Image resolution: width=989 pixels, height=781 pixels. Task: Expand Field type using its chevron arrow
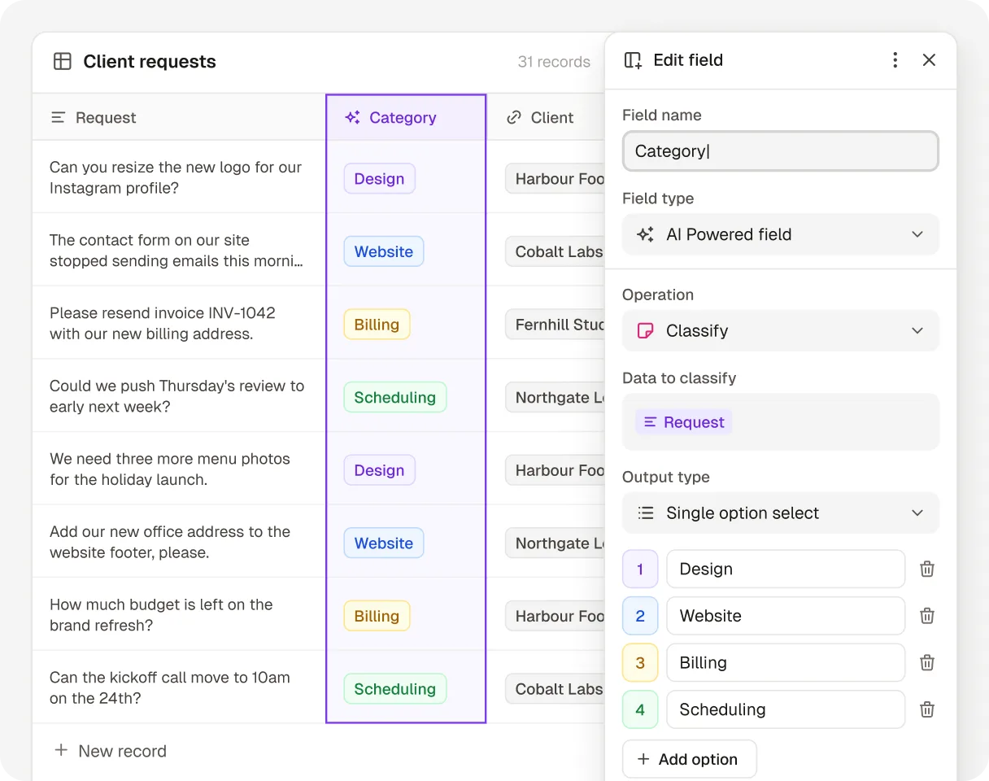(917, 234)
